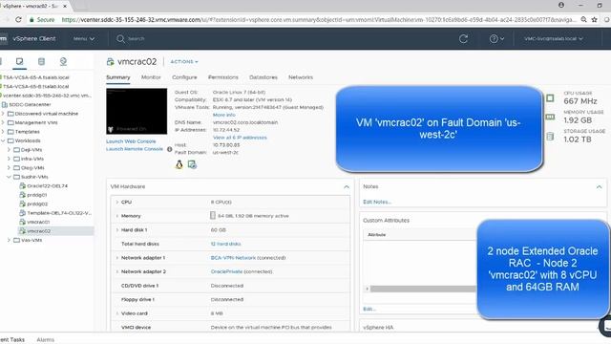Click the CPU usage icon
Viewport: 611px width, 344px height.
[x=550, y=97]
